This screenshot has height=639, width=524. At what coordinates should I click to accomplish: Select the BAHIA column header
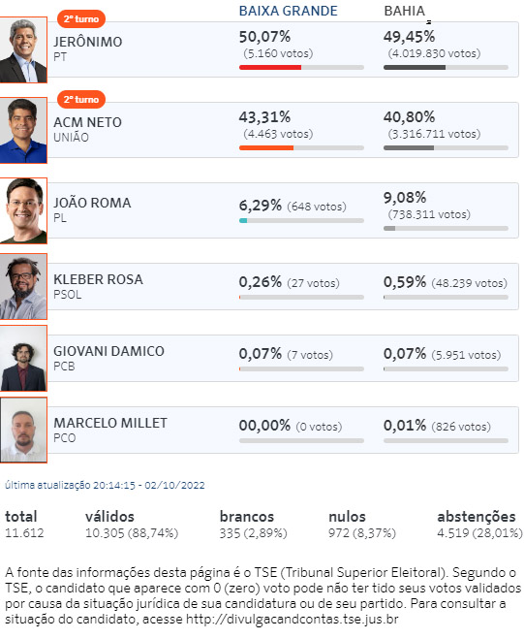click(404, 11)
